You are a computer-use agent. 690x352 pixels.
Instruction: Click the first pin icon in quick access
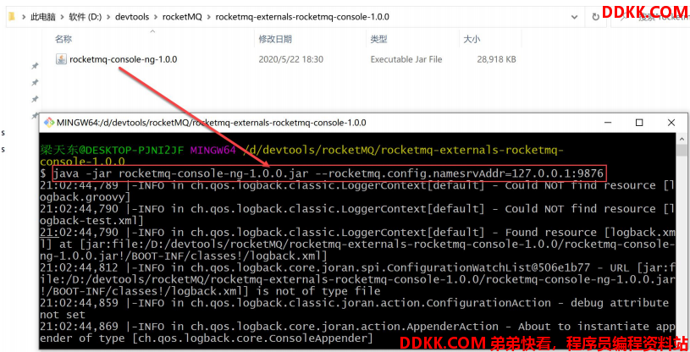(35, 66)
